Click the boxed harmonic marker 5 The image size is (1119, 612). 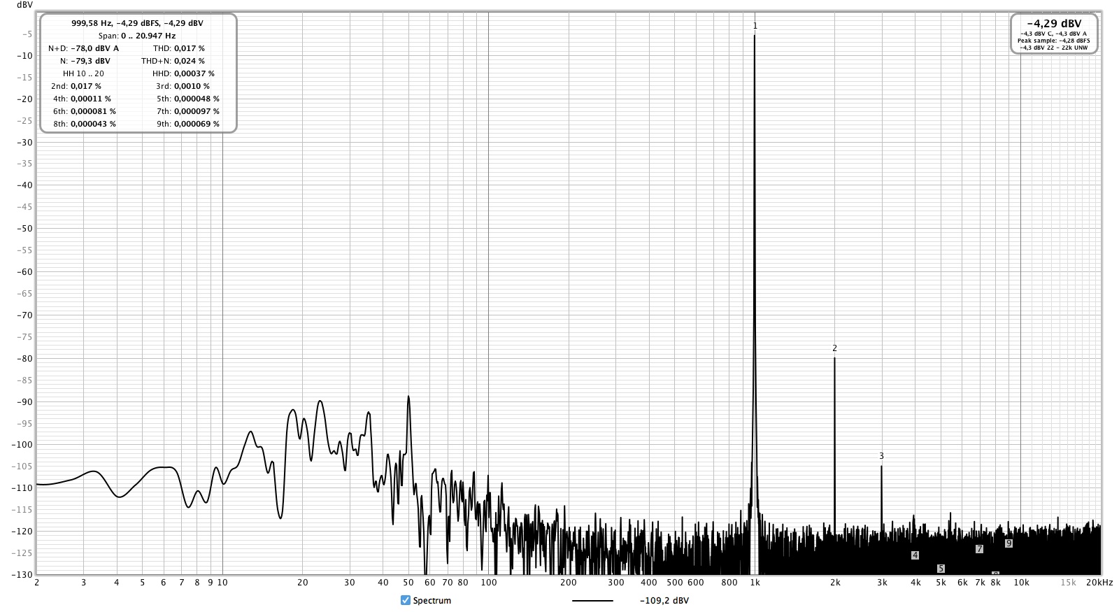click(x=941, y=569)
